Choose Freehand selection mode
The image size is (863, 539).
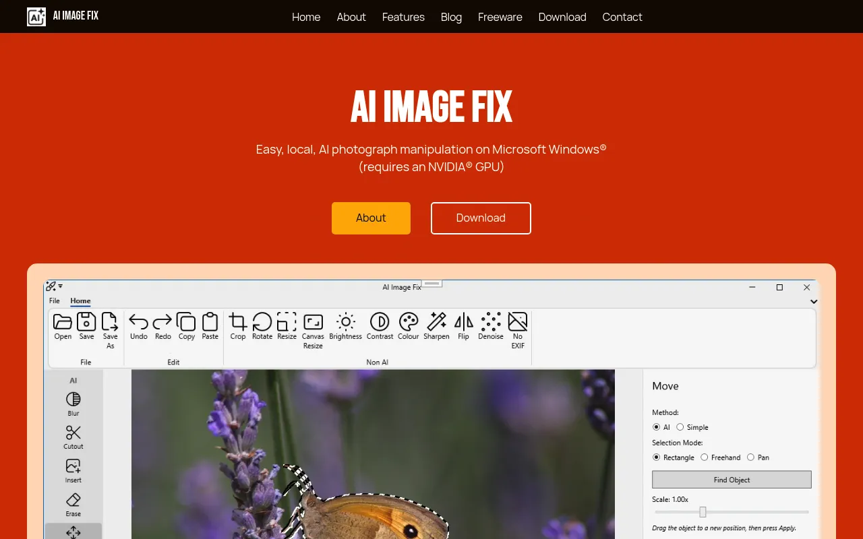click(x=704, y=457)
